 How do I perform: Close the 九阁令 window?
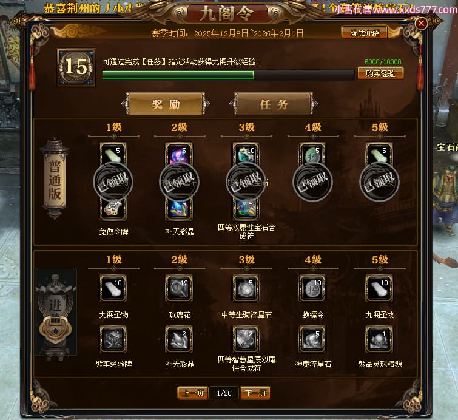click(x=421, y=23)
